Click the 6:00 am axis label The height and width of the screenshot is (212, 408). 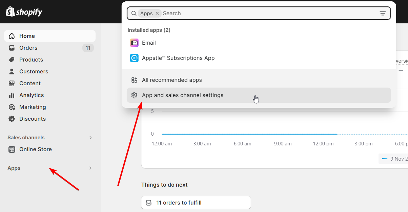[x=243, y=144]
